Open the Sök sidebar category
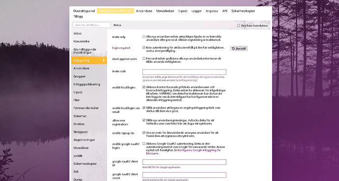Viewport: 339px width, 181px height. click(x=89, y=172)
